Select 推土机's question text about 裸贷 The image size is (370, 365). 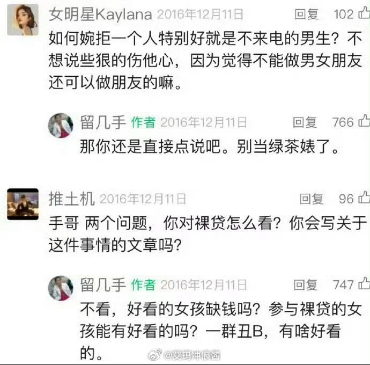(x=208, y=234)
